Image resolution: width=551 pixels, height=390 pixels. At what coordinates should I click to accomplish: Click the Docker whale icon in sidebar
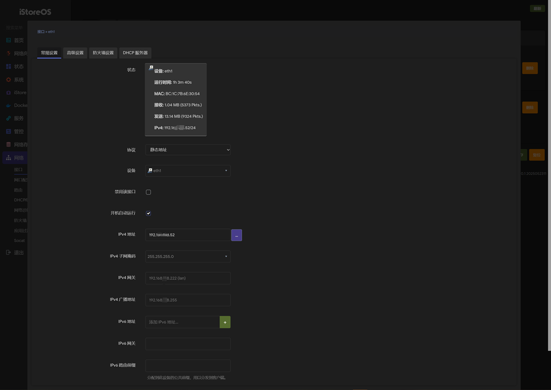pos(9,106)
